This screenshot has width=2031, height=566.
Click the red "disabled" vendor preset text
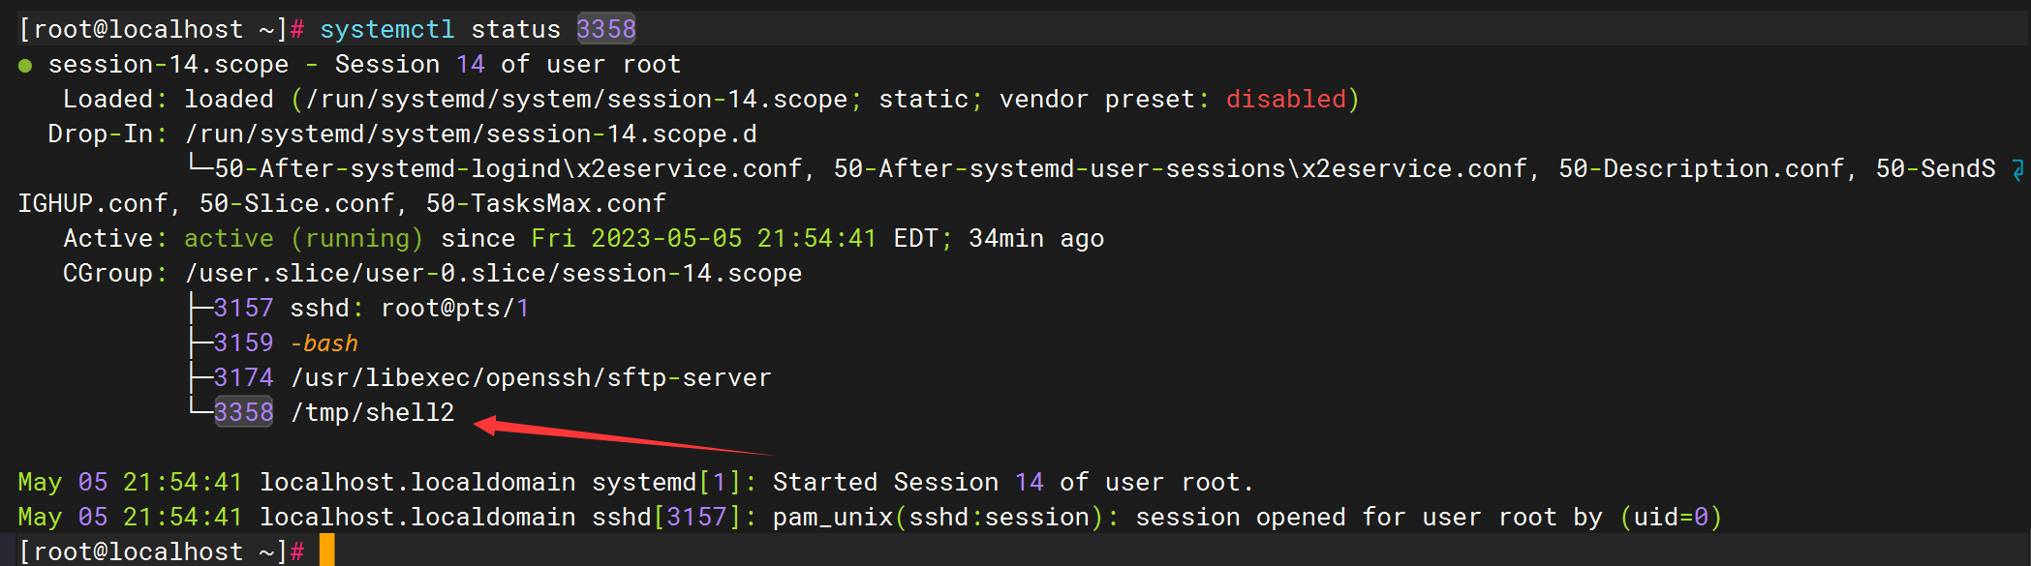[1285, 100]
